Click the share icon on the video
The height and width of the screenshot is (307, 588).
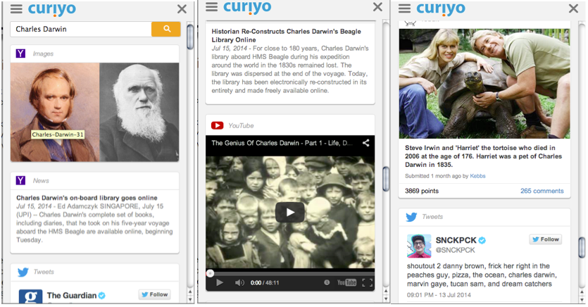tap(365, 143)
